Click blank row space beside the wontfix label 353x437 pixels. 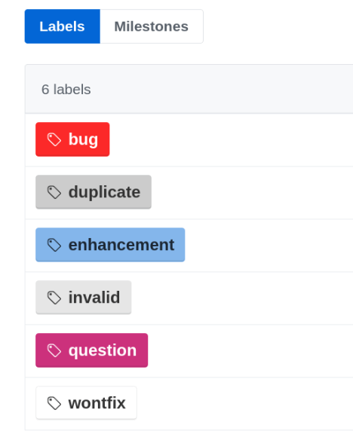(245, 403)
